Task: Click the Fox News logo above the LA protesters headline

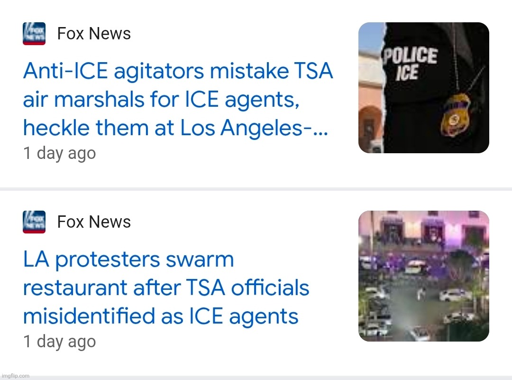Action: 34,222
